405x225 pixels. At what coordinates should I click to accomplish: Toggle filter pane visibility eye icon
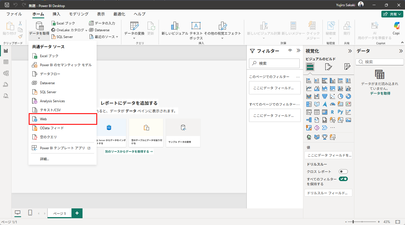(290, 51)
